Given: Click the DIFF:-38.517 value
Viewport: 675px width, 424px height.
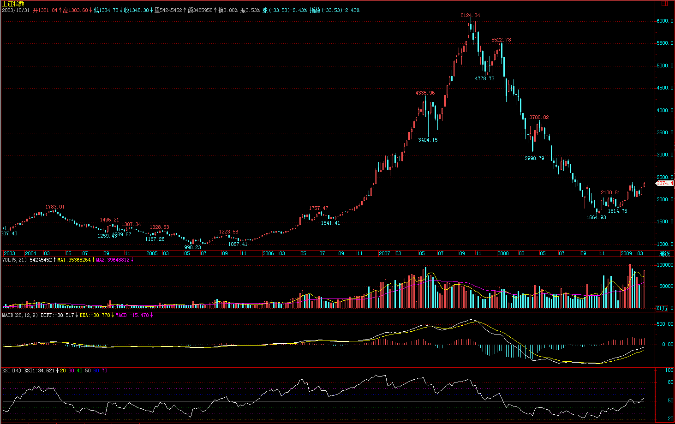Looking at the screenshot, I should coord(57,316).
